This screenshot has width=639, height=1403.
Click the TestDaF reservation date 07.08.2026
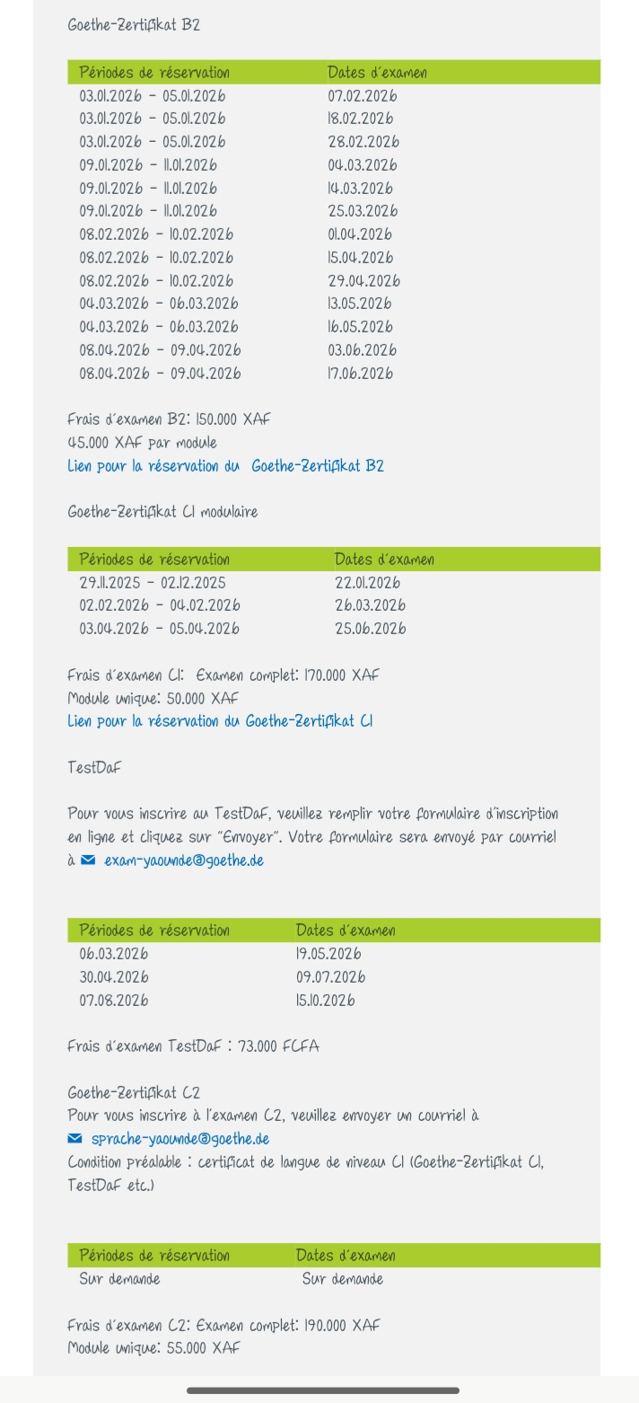click(114, 1001)
